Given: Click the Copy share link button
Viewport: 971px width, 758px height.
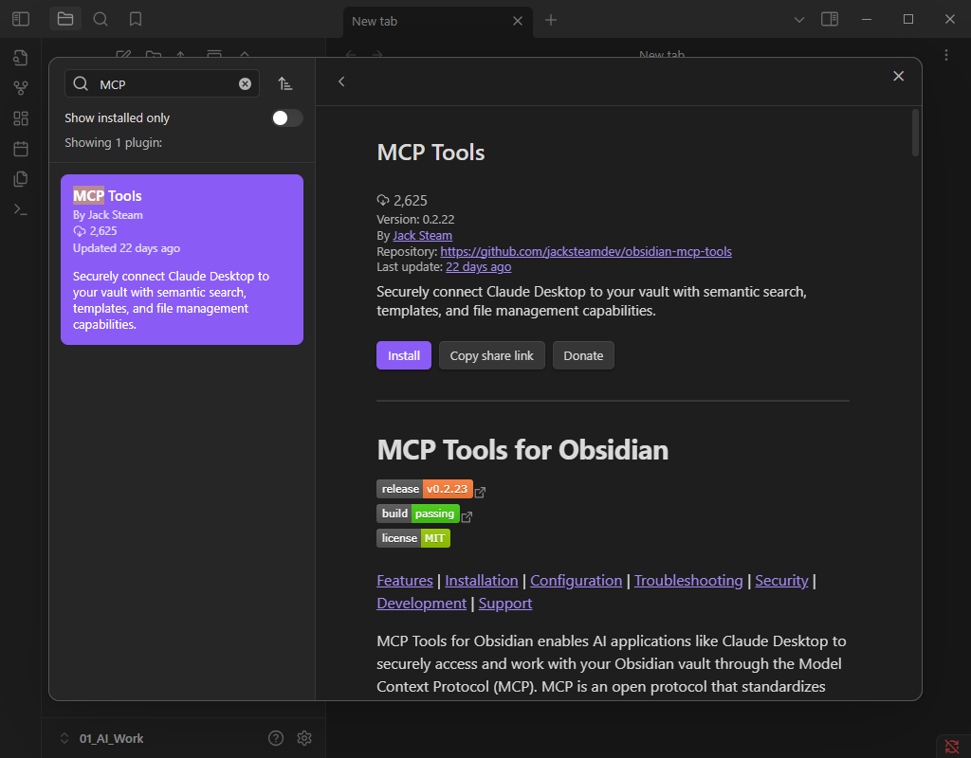Looking at the screenshot, I should click(492, 356).
